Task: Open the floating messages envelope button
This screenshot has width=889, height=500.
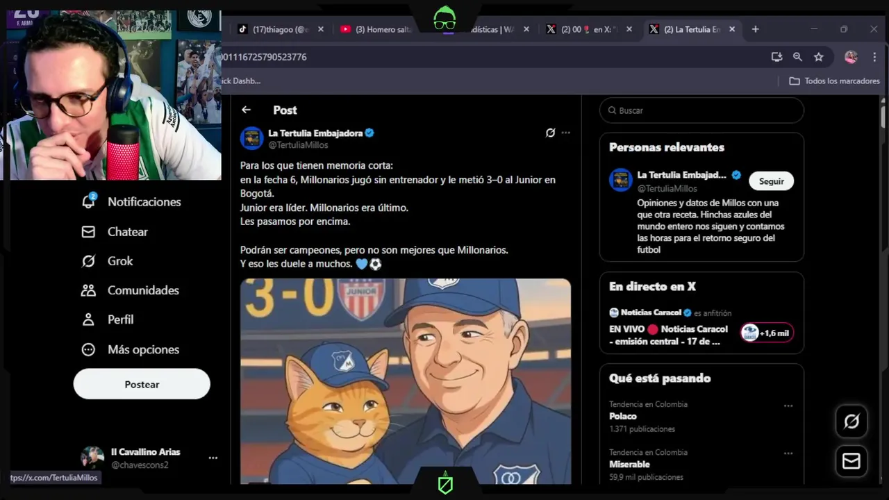Action: (x=851, y=461)
